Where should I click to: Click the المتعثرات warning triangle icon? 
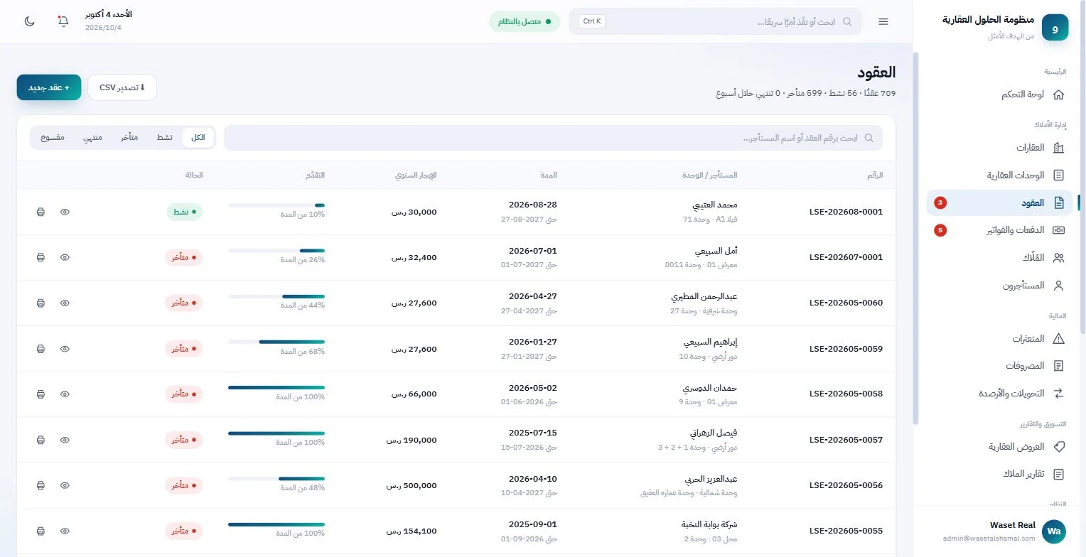pos(1058,339)
